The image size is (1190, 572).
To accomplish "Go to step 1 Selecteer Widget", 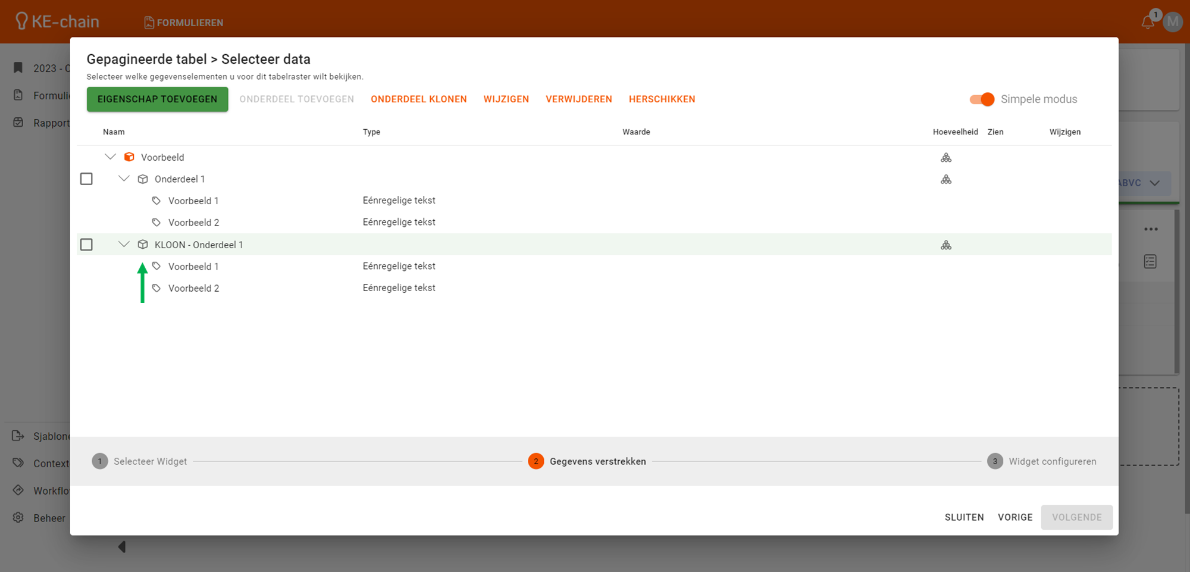I will click(100, 461).
